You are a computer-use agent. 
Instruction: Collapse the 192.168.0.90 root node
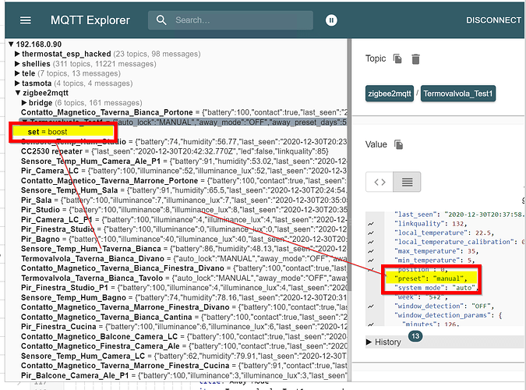[12, 44]
